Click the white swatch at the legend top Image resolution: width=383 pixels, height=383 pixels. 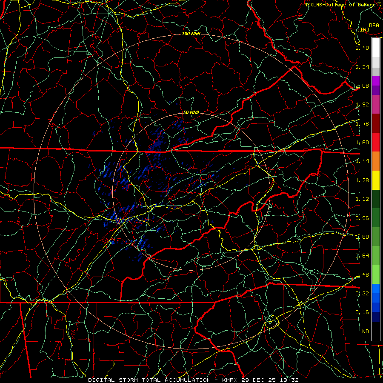click(x=376, y=47)
